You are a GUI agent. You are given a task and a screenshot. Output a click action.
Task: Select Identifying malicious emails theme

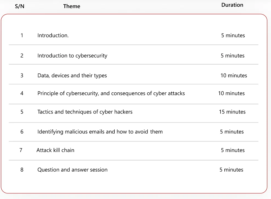(100, 132)
